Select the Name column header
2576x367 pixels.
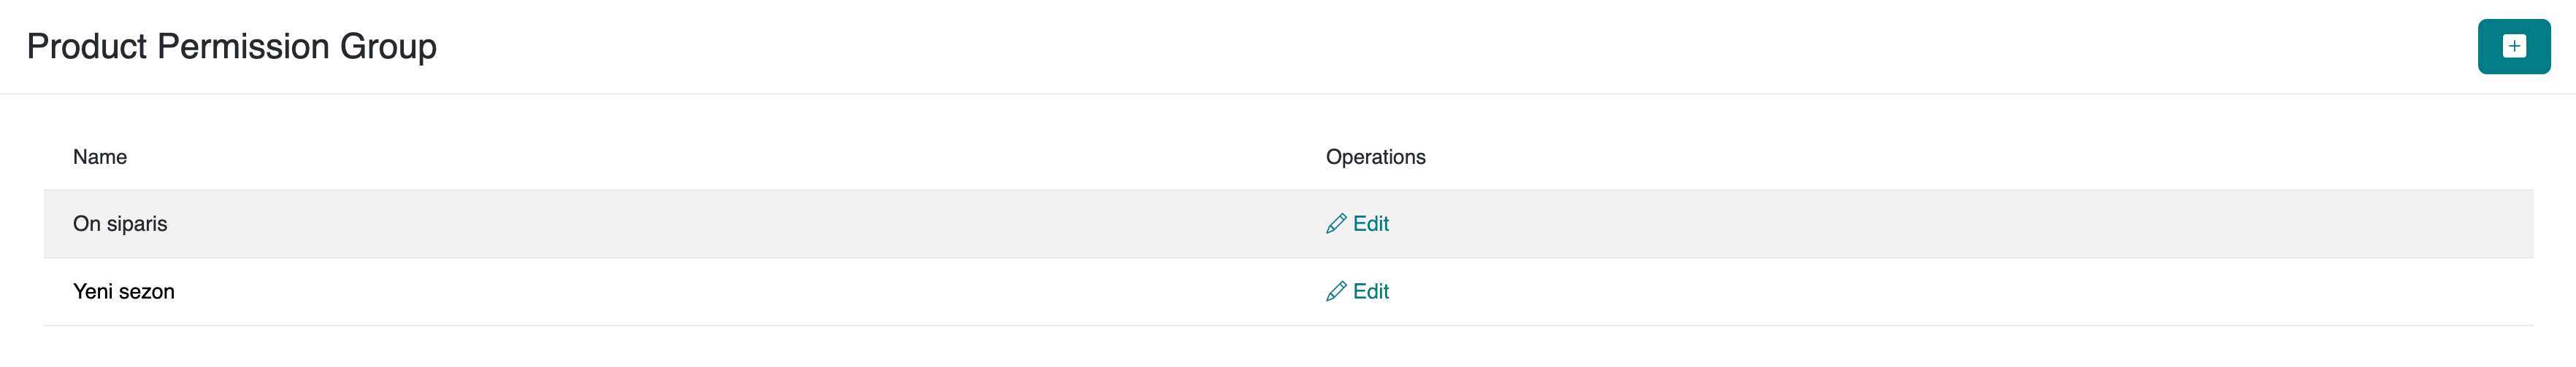pyautogui.click(x=100, y=157)
